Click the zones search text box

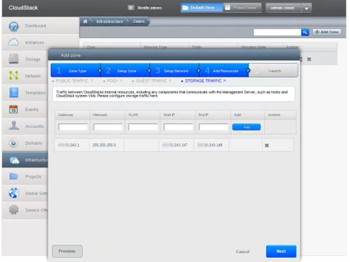(x=277, y=32)
